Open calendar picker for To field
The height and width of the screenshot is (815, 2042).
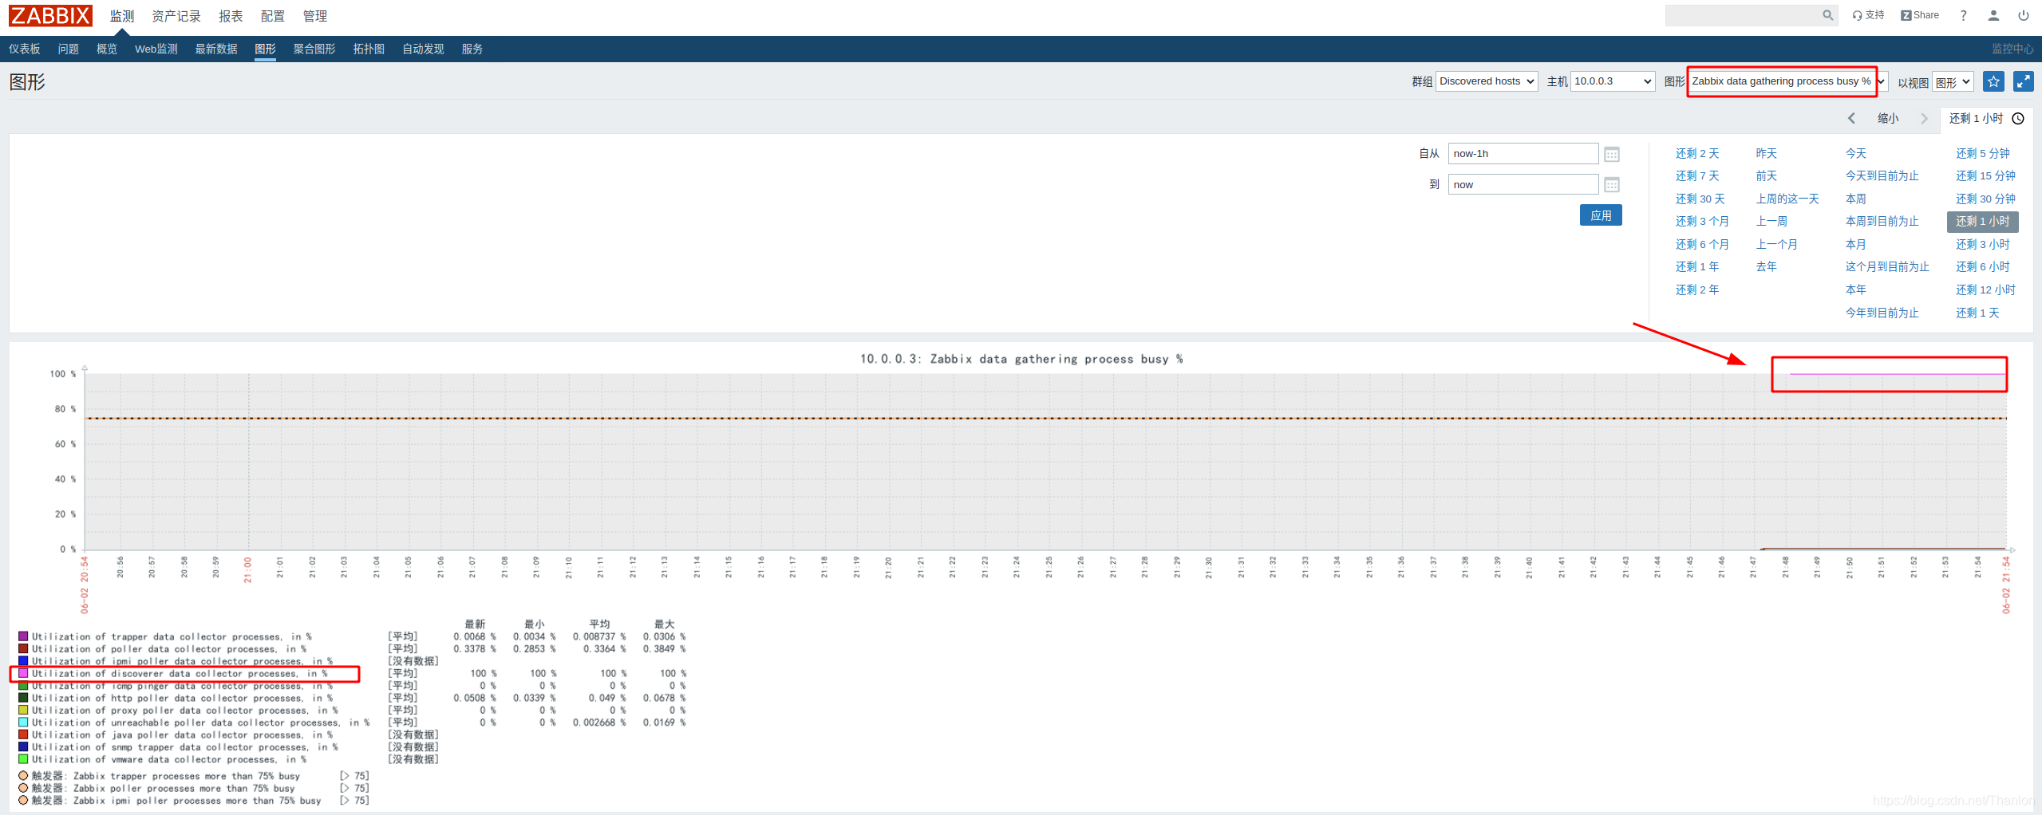click(x=1612, y=185)
